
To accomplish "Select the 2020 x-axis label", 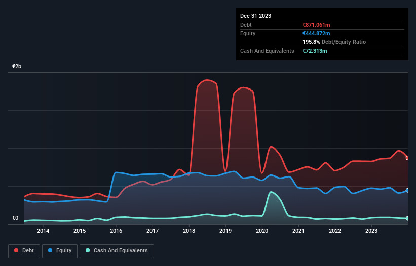I will click(262, 231).
